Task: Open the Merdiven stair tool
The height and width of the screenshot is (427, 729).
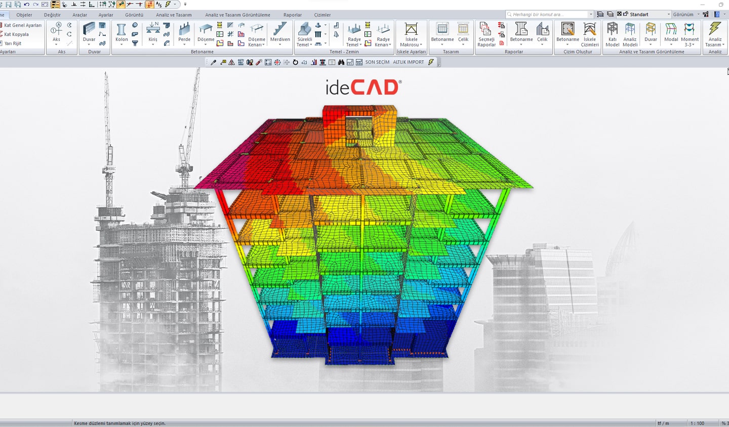Action: pos(280,34)
